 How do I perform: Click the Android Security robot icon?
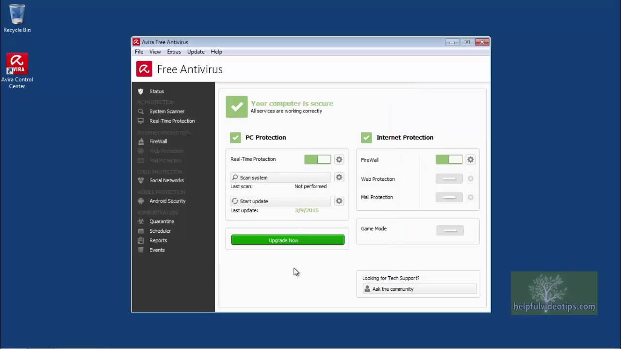(x=141, y=201)
